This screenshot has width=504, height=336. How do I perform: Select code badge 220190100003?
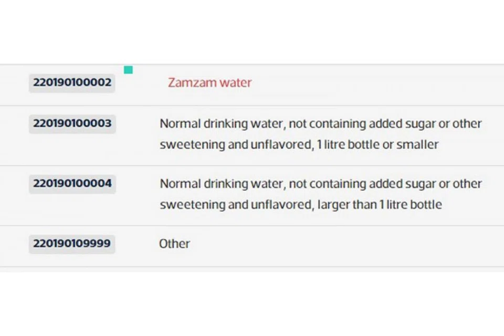coord(72,123)
